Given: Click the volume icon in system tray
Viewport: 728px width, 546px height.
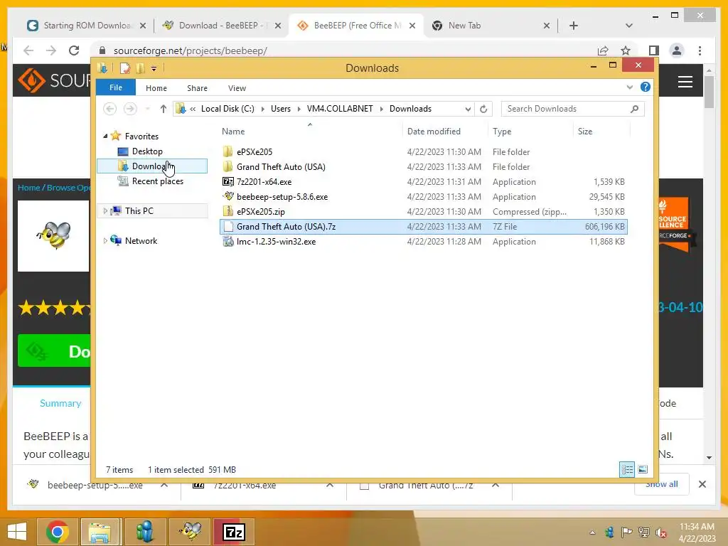Looking at the screenshot, I should (x=661, y=532).
